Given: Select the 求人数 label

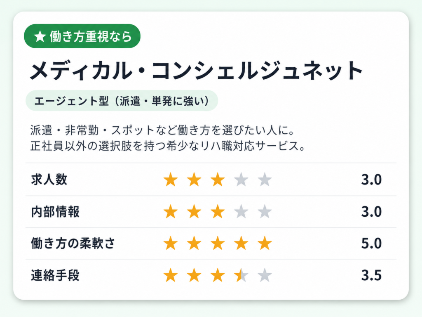Looking at the screenshot, I should (x=49, y=180).
